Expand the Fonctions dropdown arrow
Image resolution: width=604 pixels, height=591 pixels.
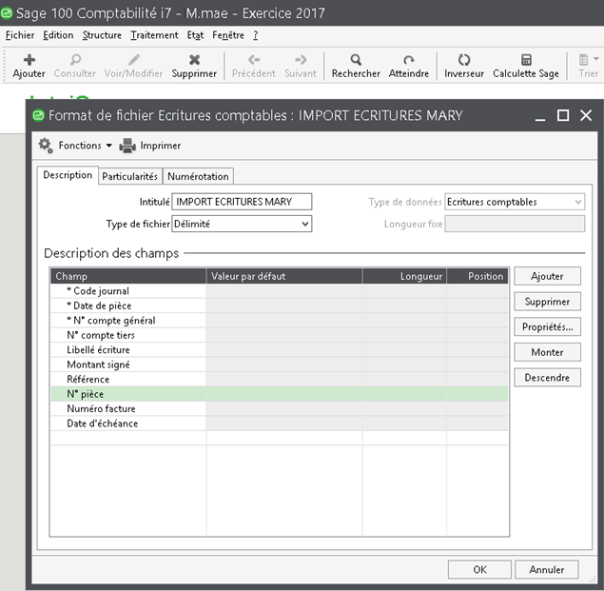(x=109, y=146)
